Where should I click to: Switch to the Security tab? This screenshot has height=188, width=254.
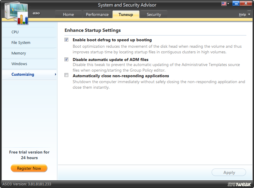pyautogui.click(x=154, y=14)
